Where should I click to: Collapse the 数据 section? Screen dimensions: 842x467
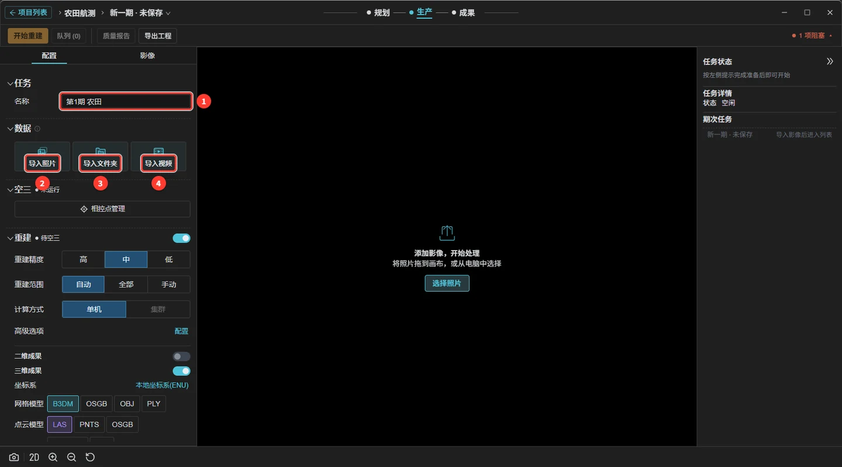(10, 129)
